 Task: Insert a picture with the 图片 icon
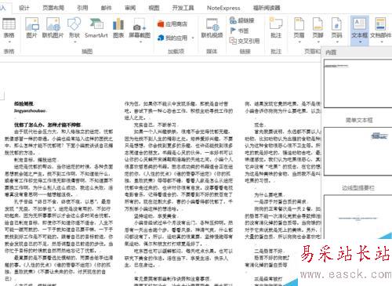click(31, 27)
